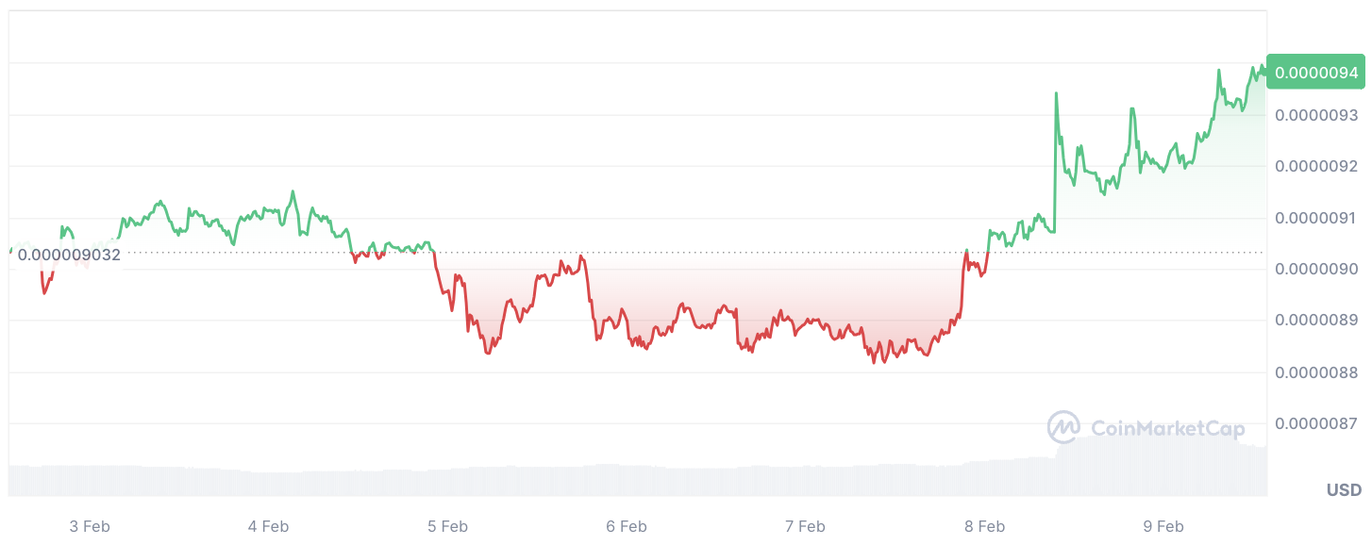The image size is (1372, 545).
Task: Click the CoinMarketCap watermark text
Action: (1167, 429)
